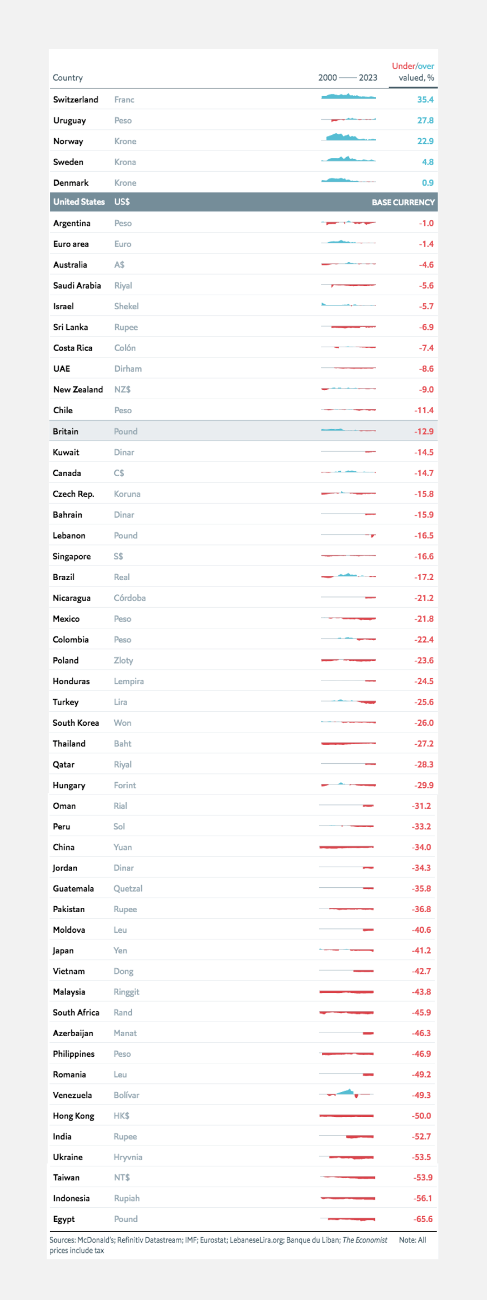The height and width of the screenshot is (1300, 487).
Task: Click the Switzerland sparkline chart
Action: [348, 97]
